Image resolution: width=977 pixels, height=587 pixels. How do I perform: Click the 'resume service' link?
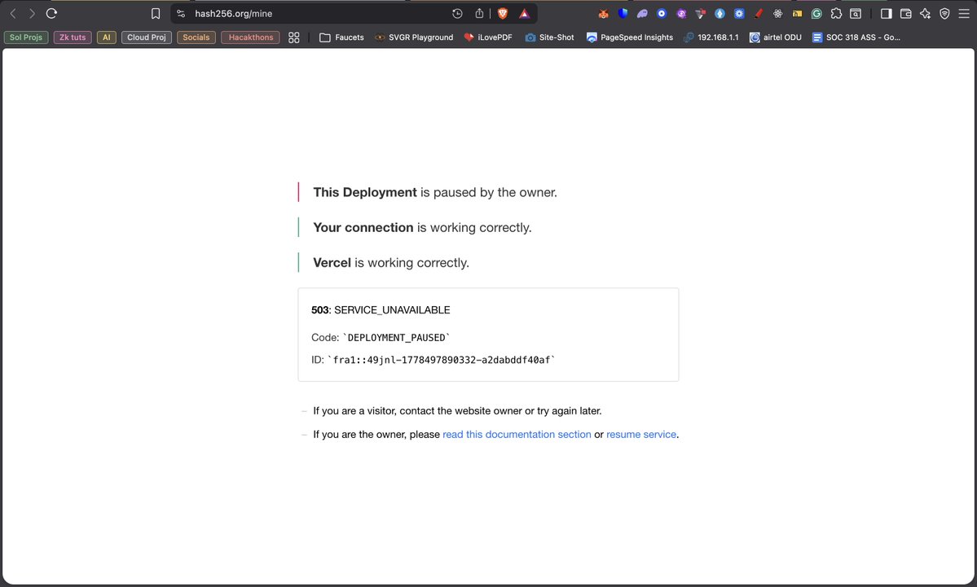click(x=641, y=435)
